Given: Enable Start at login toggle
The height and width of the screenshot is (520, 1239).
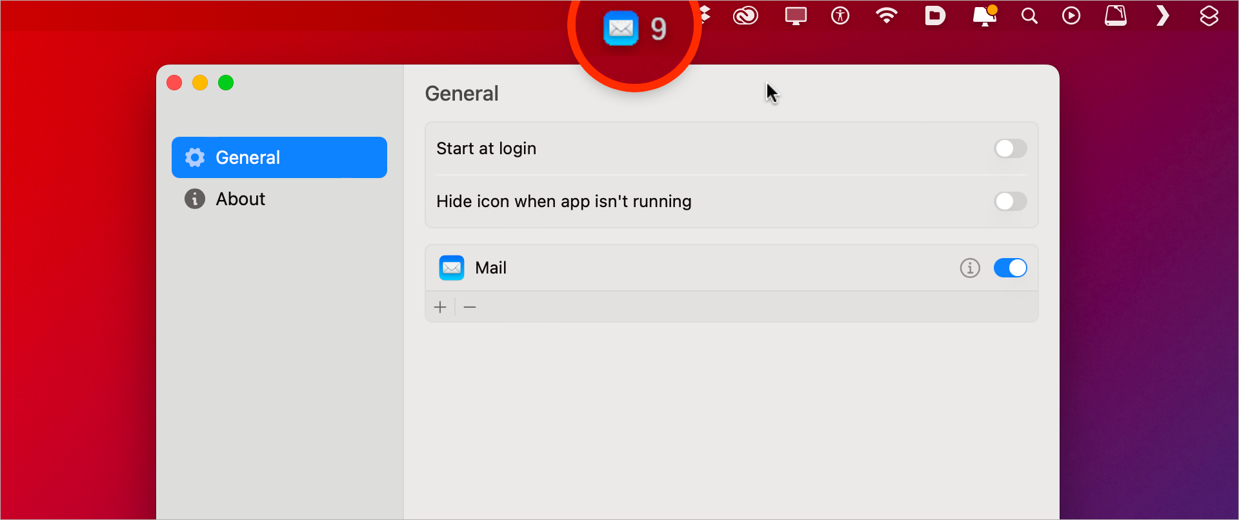Looking at the screenshot, I should point(1010,148).
